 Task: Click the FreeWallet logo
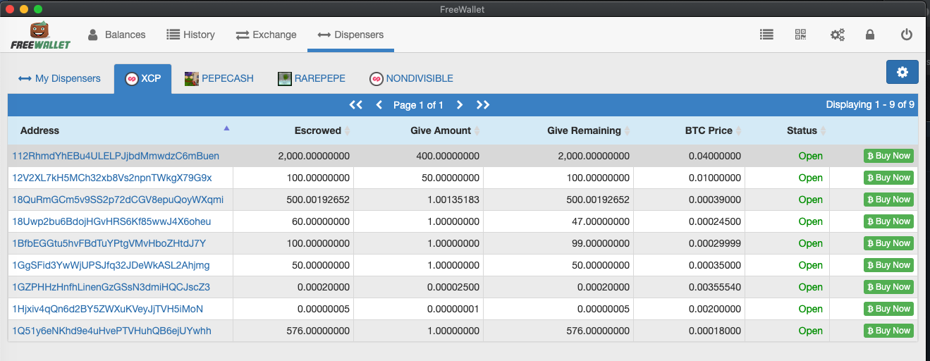[x=40, y=35]
